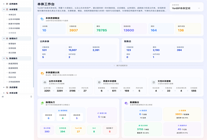The height and width of the screenshot is (140, 207).
Task: Open 文档本体建模 in the sidebar
Action: coord(14,28)
